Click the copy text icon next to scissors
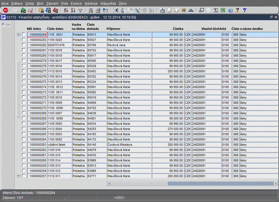 (123, 10)
